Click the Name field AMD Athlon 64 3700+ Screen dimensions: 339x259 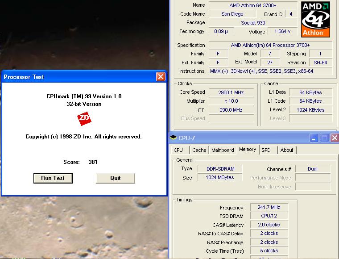253,5
